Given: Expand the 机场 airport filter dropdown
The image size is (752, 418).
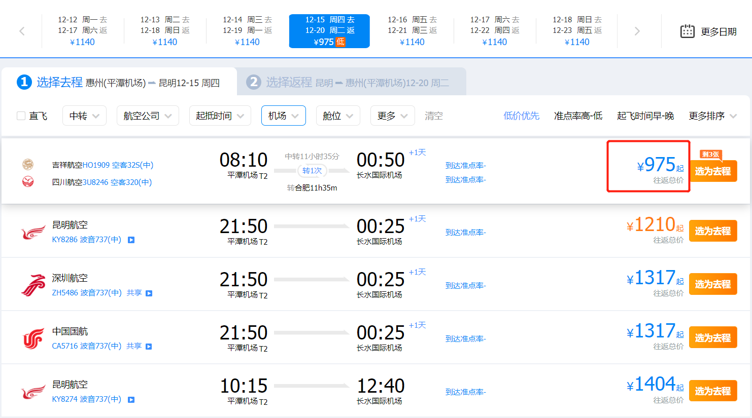Looking at the screenshot, I should [283, 116].
